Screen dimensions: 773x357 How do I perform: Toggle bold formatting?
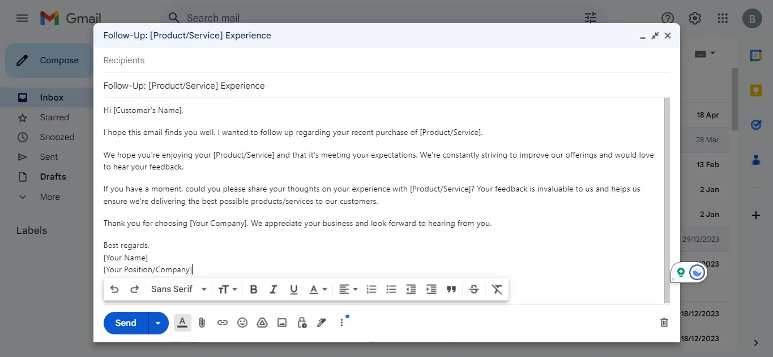point(253,289)
